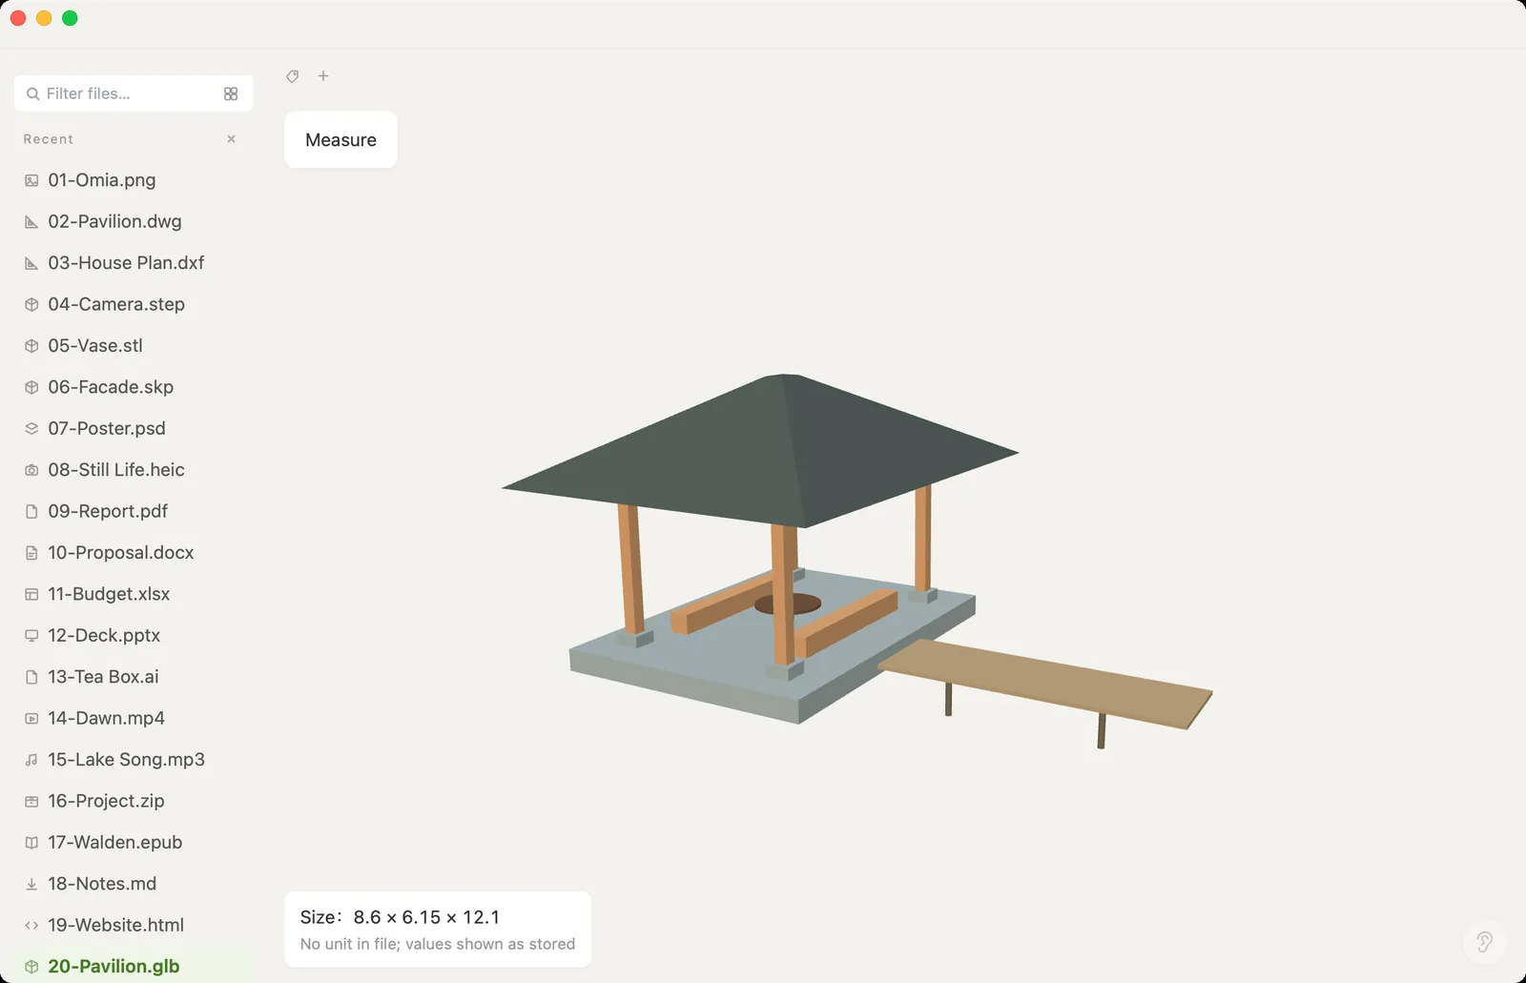The image size is (1526, 983).
Task: Click the file icon beside 13-Tea Box.ai
Action: pyautogui.click(x=31, y=677)
